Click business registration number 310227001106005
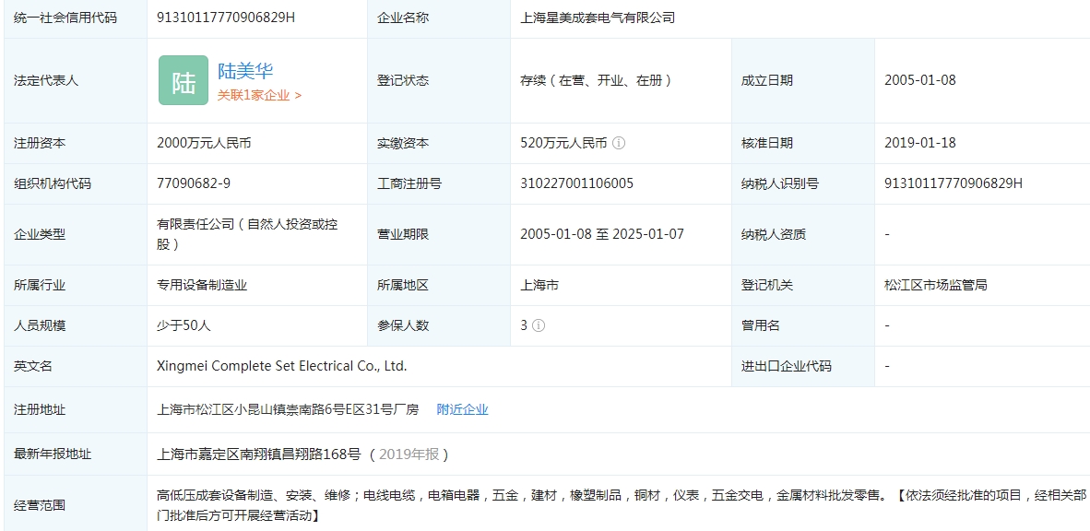The width and height of the screenshot is (1090, 531). click(x=576, y=183)
